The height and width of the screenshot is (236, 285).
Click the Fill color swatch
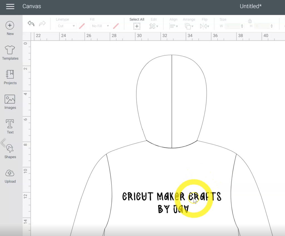pos(116,26)
